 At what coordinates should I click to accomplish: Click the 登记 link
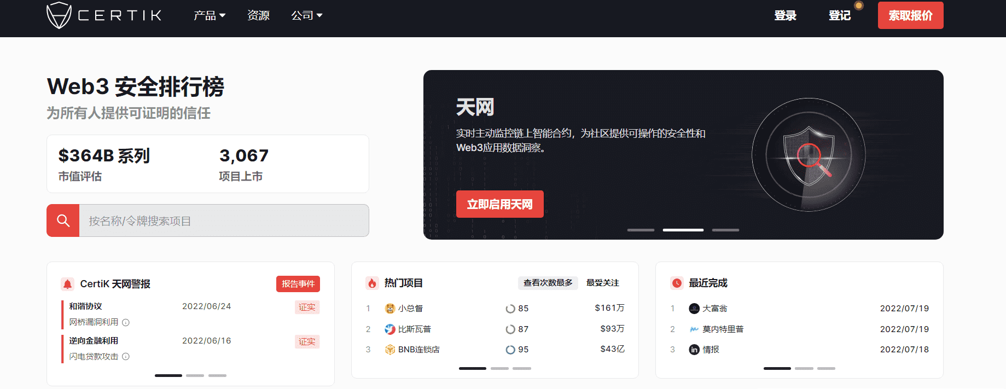pos(840,15)
